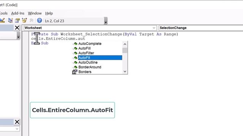Screen dimensions: 243x136
Task: Click the method icon beside AutoComplete
Action: pos(75,44)
